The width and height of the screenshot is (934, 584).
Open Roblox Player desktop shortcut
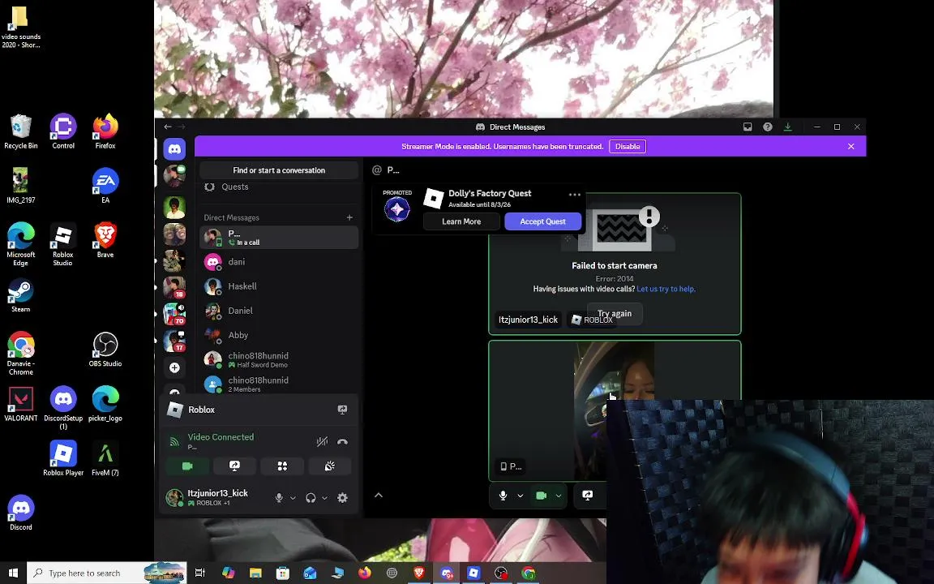point(63,458)
